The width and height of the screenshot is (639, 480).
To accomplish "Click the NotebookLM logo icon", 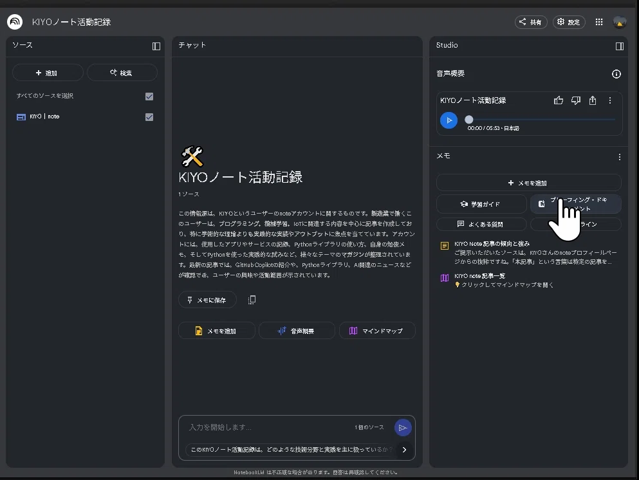I will (15, 22).
